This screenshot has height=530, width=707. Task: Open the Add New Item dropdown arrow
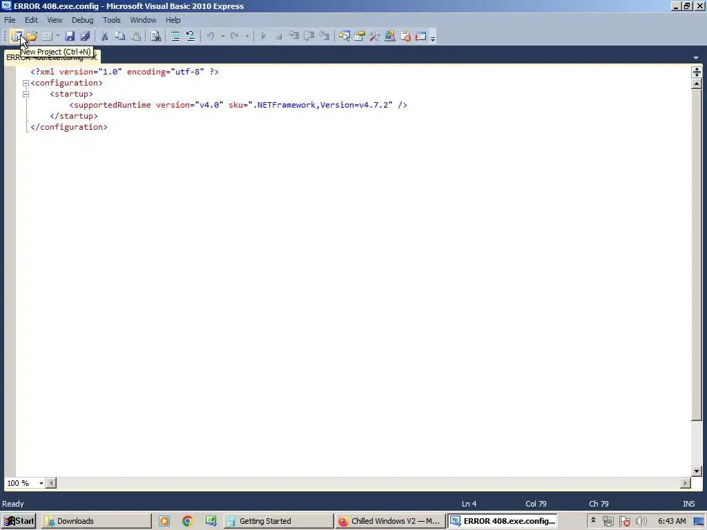click(x=58, y=36)
